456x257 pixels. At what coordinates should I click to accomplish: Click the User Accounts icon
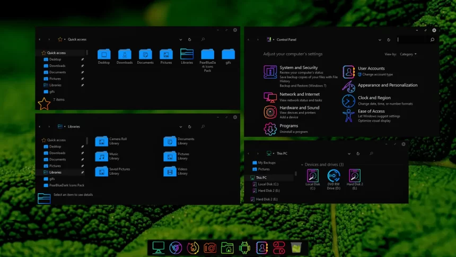click(x=348, y=72)
